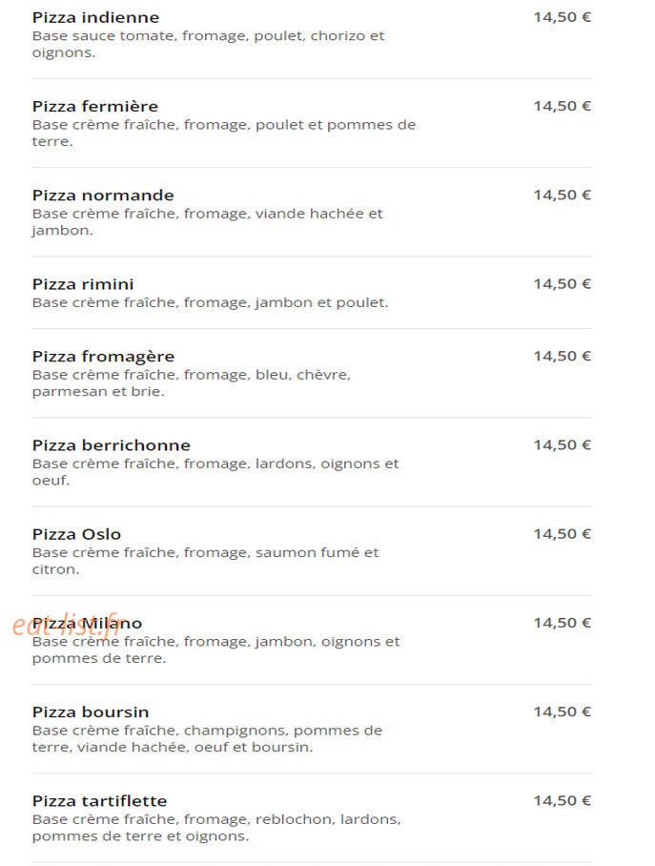Click the eat-list.fr watermark logo
Image resolution: width=655 pixels, height=866 pixels.
click(x=69, y=624)
